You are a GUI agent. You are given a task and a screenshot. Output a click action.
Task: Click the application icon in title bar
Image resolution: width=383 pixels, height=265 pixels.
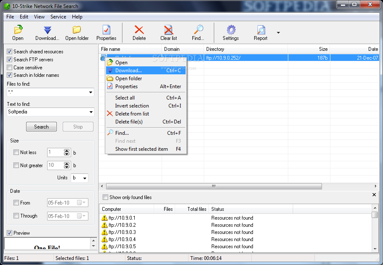pyautogui.click(x=7, y=6)
